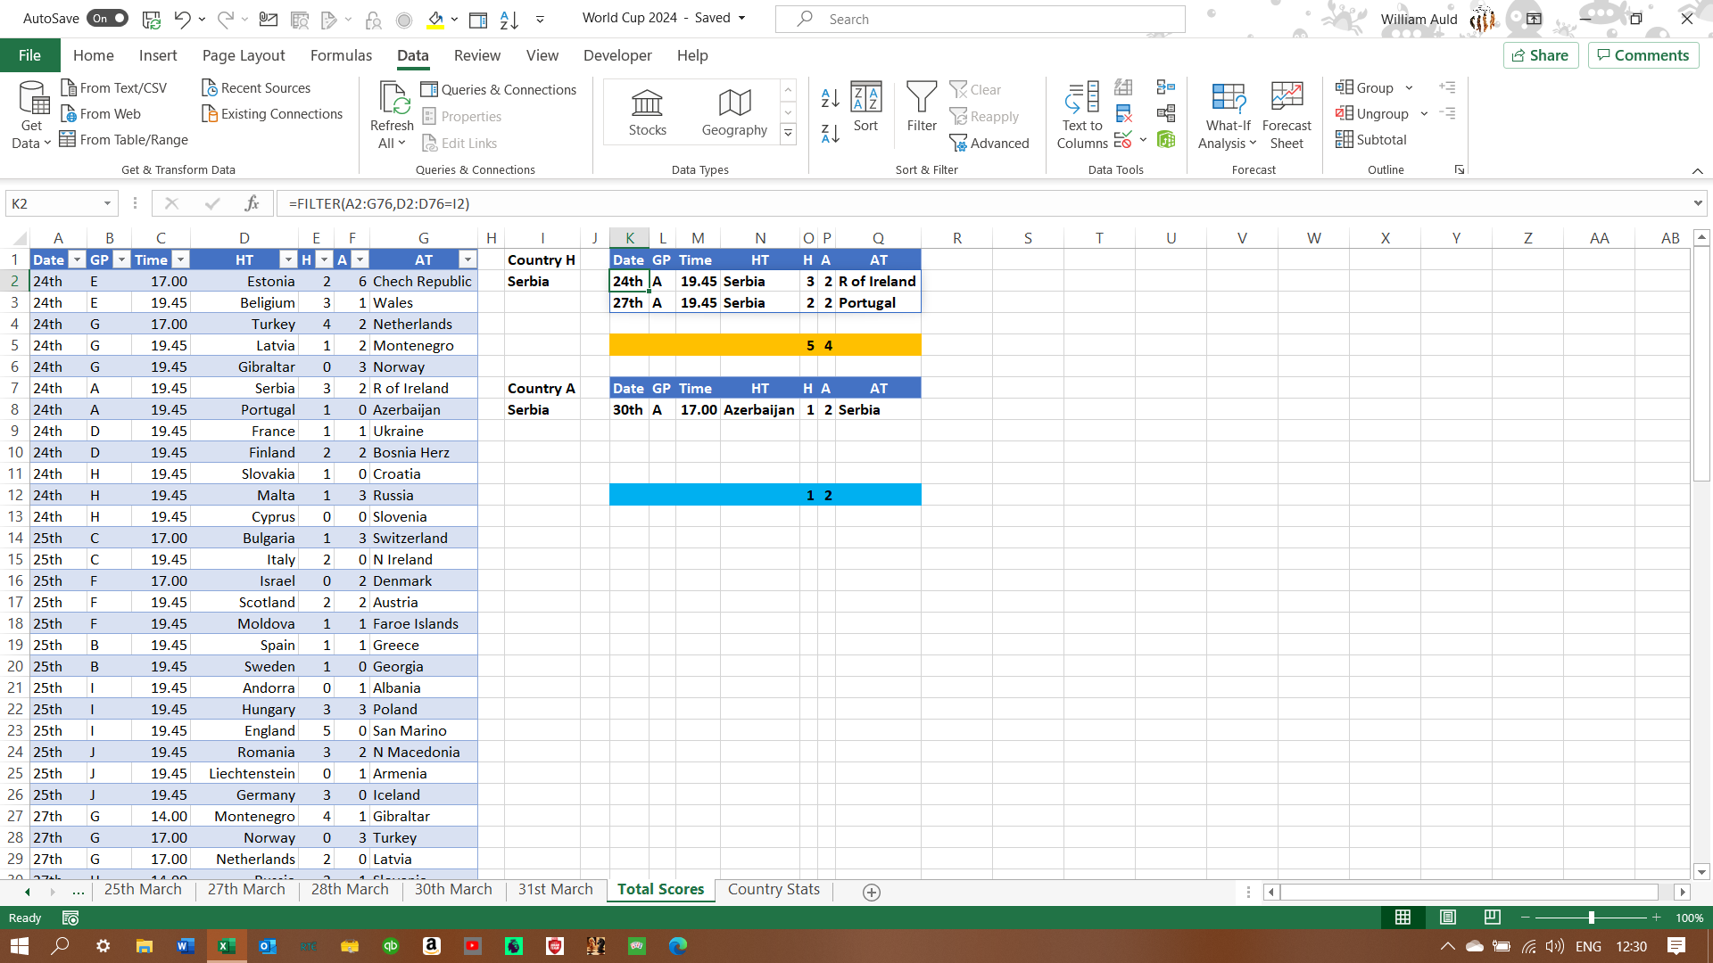Toggle Filter on the data
The image size is (1713, 963).
click(921, 107)
